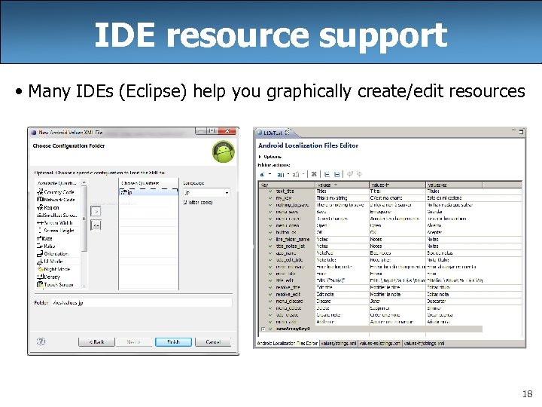
Task: Sort by the values column header
Action: [343, 185]
